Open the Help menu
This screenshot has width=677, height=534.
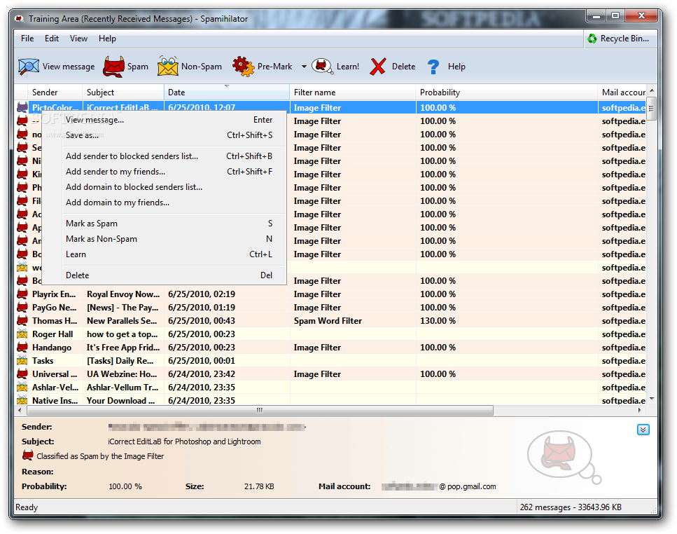[x=107, y=39]
